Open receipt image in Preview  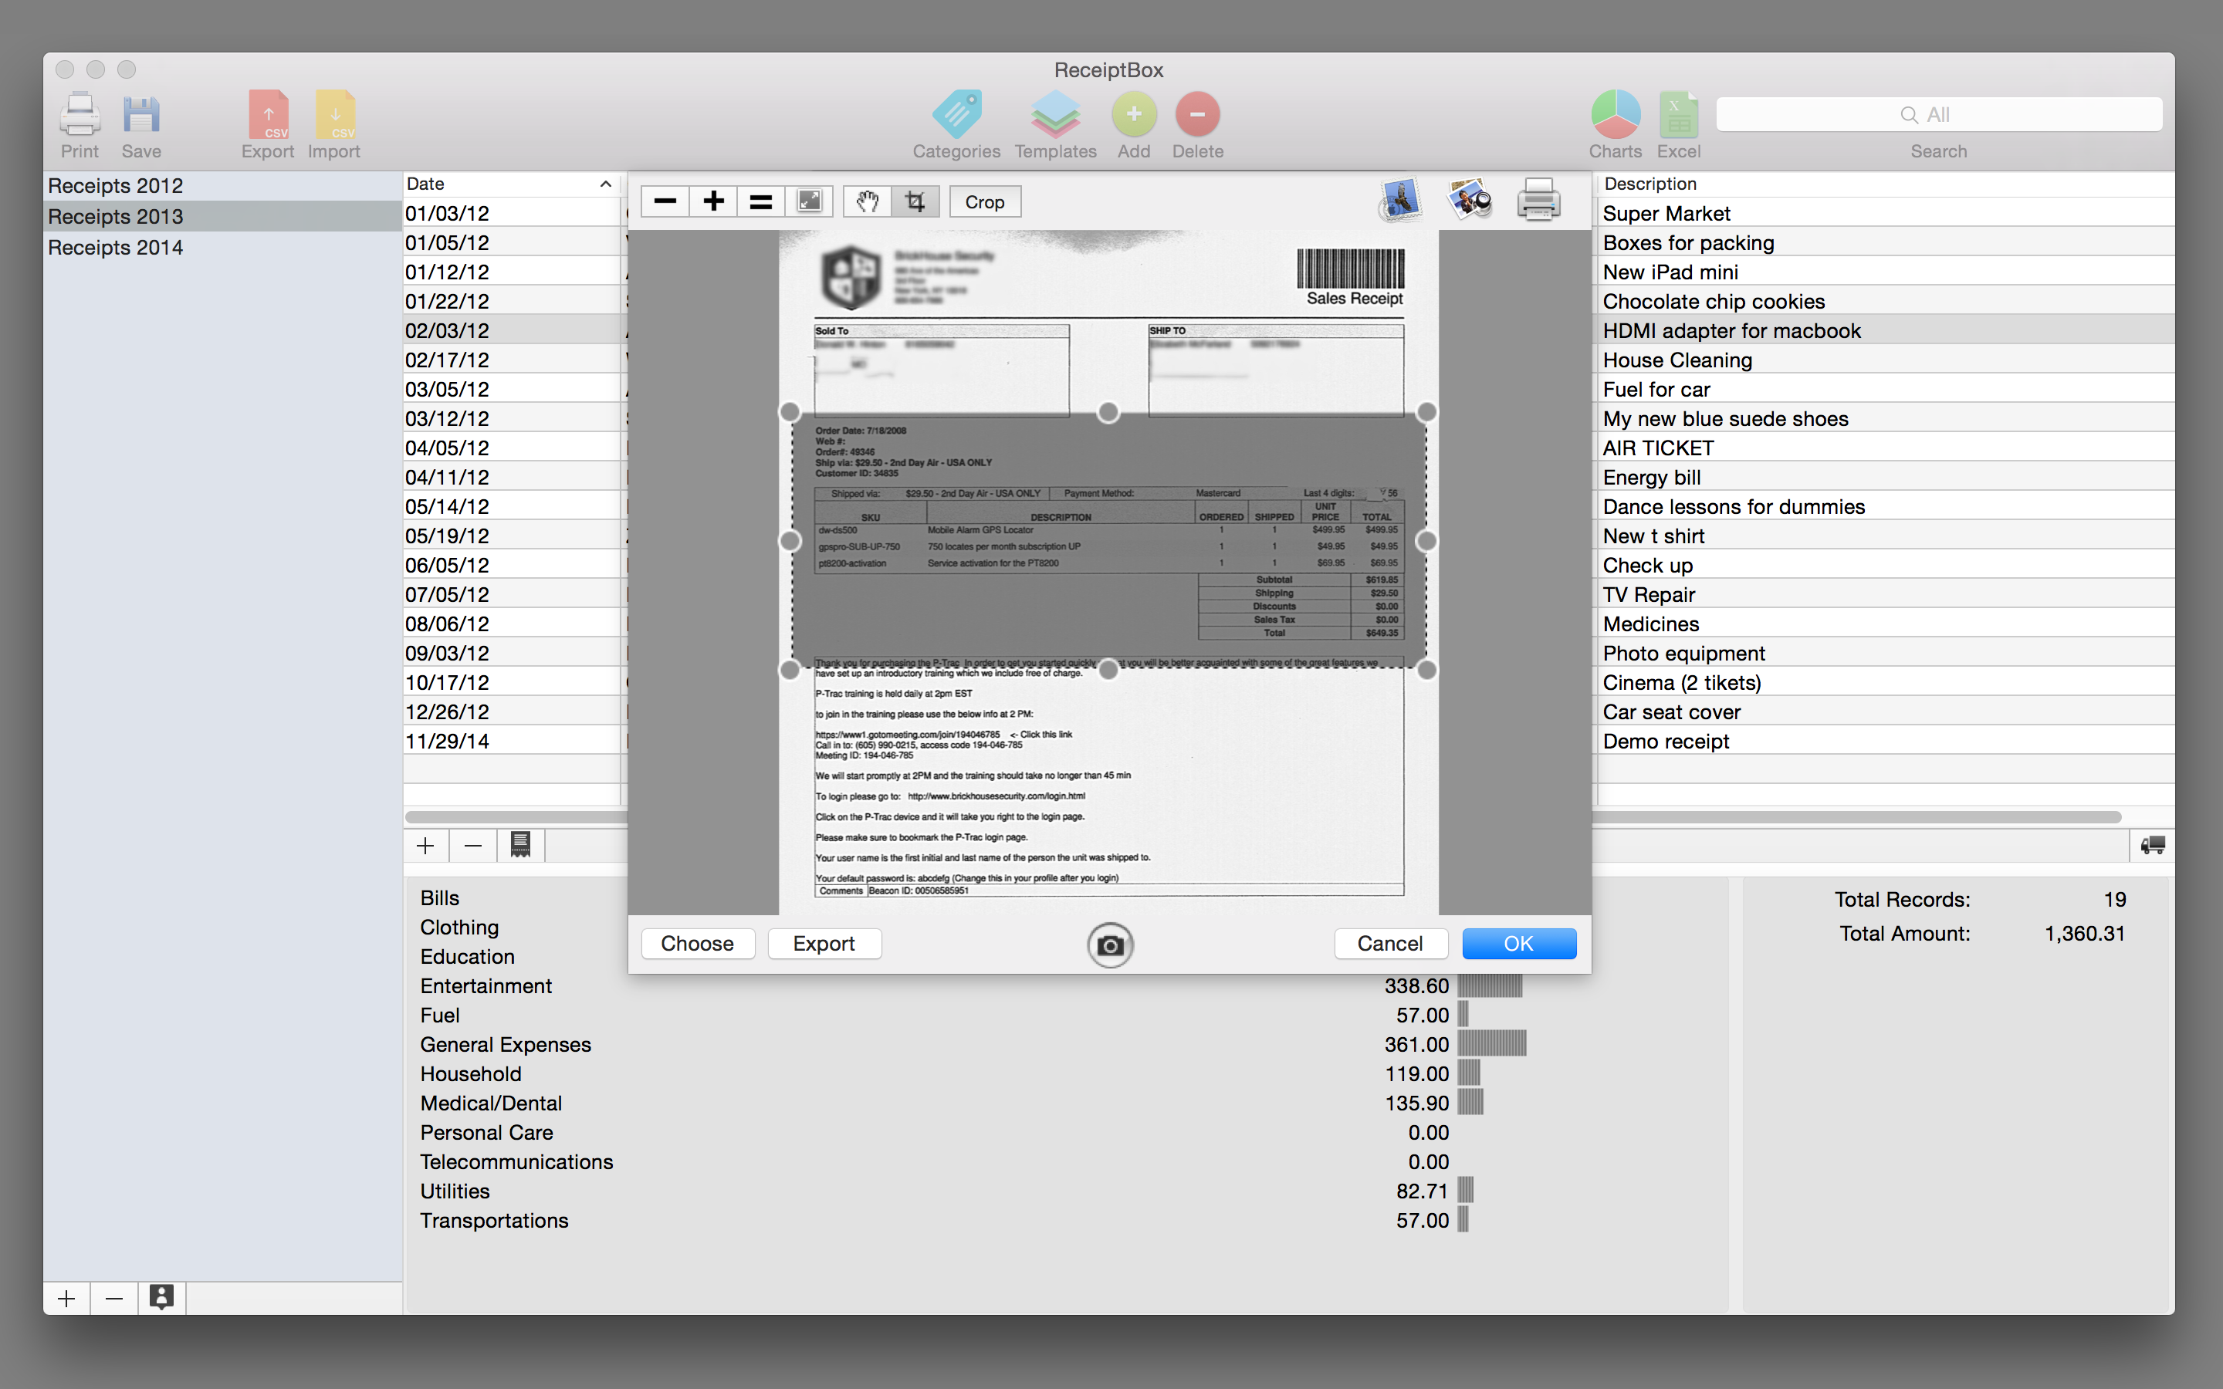[1469, 199]
